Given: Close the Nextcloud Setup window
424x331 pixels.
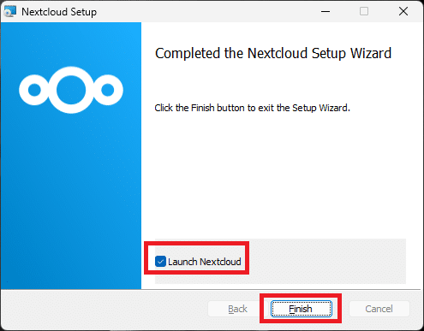Looking at the screenshot, I should tap(403, 11).
